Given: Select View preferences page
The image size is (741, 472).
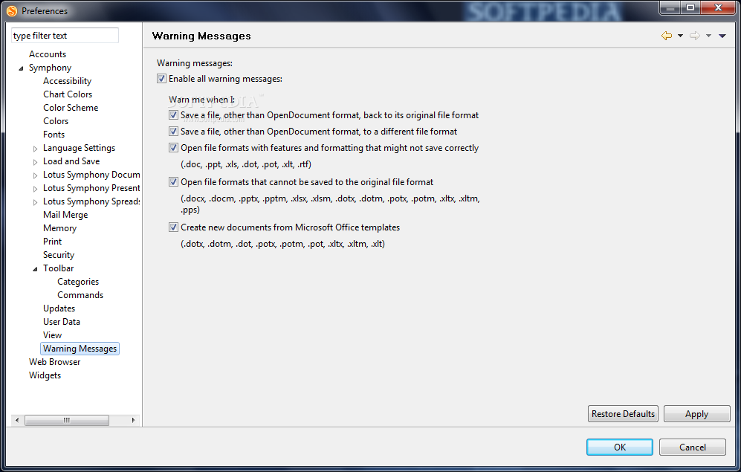Looking at the screenshot, I should (x=53, y=335).
